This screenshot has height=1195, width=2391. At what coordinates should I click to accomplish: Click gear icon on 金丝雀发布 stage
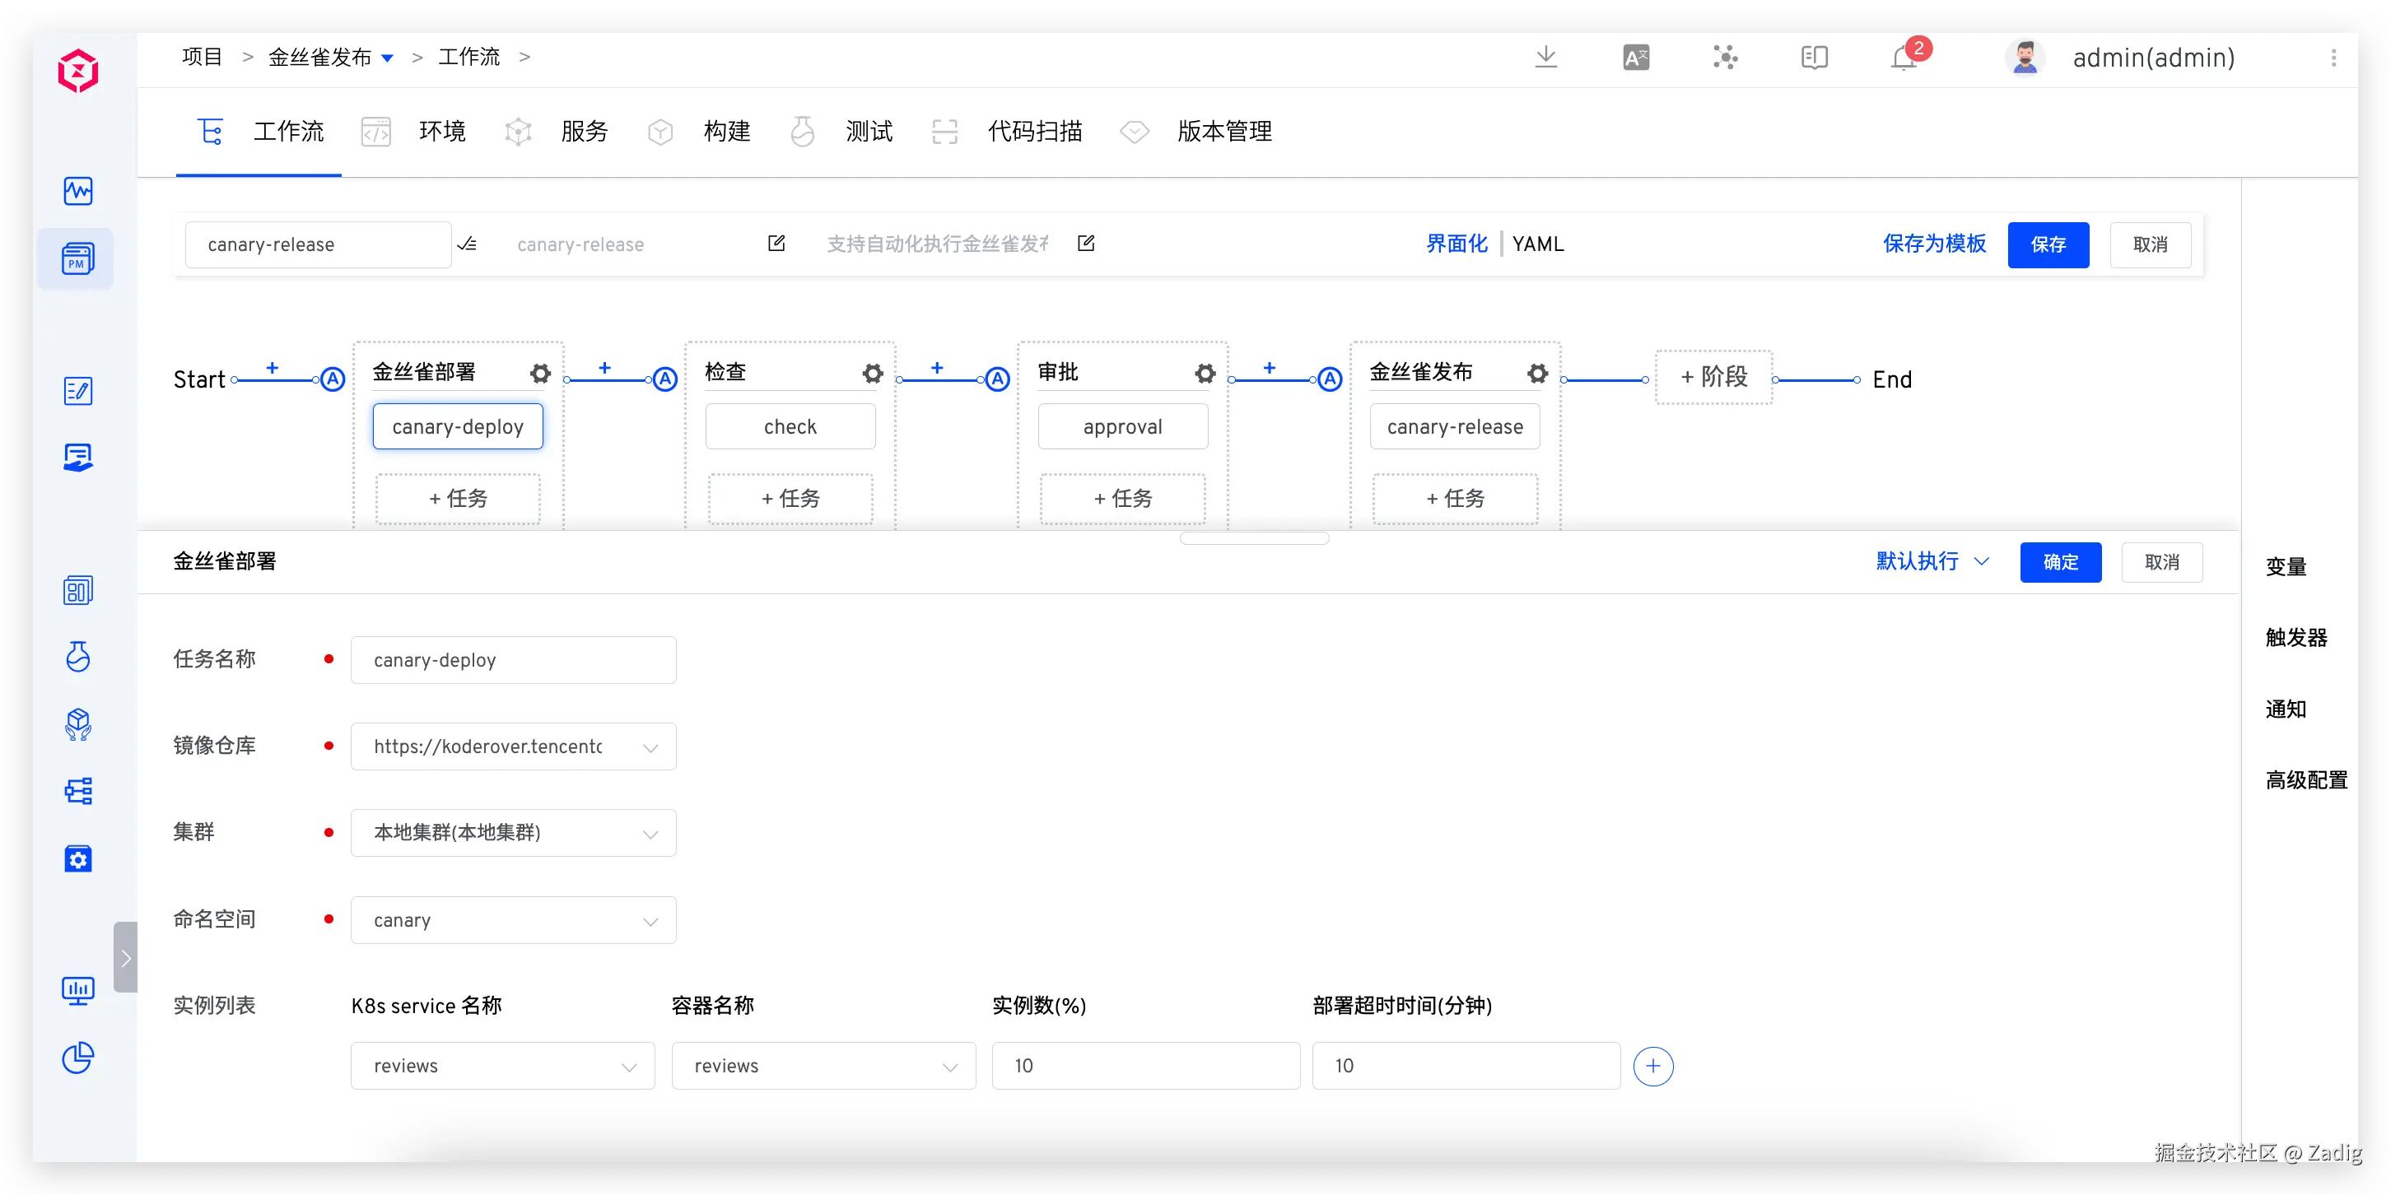1537,373
